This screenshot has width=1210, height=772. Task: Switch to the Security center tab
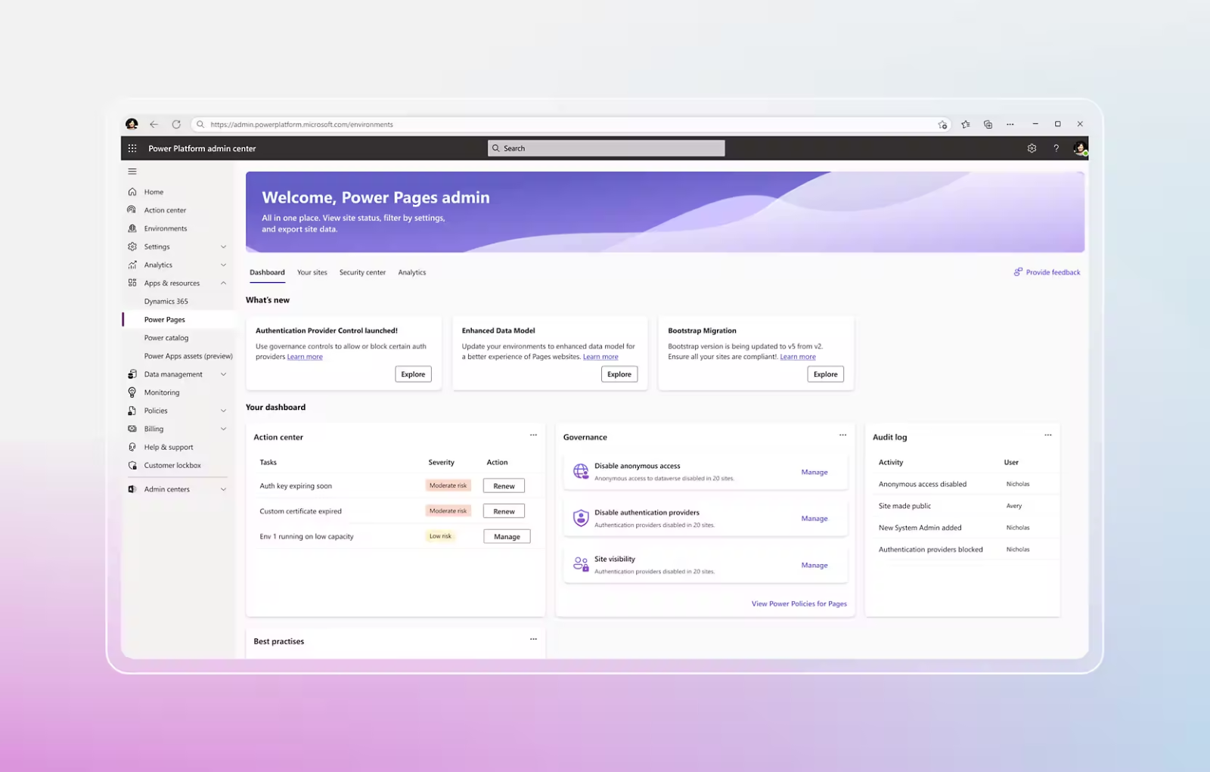(x=362, y=272)
